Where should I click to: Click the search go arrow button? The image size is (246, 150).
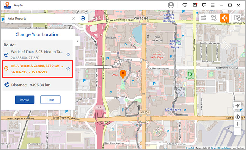pyautogui.click(x=83, y=18)
